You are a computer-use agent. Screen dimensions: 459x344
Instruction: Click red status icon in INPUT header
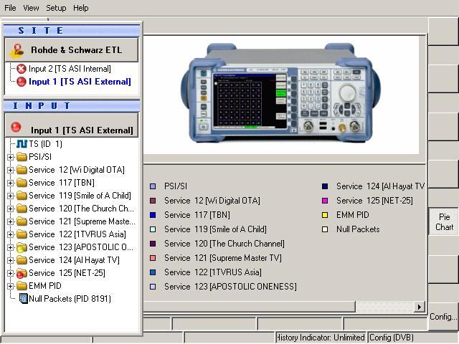pyautogui.click(x=16, y=128)
